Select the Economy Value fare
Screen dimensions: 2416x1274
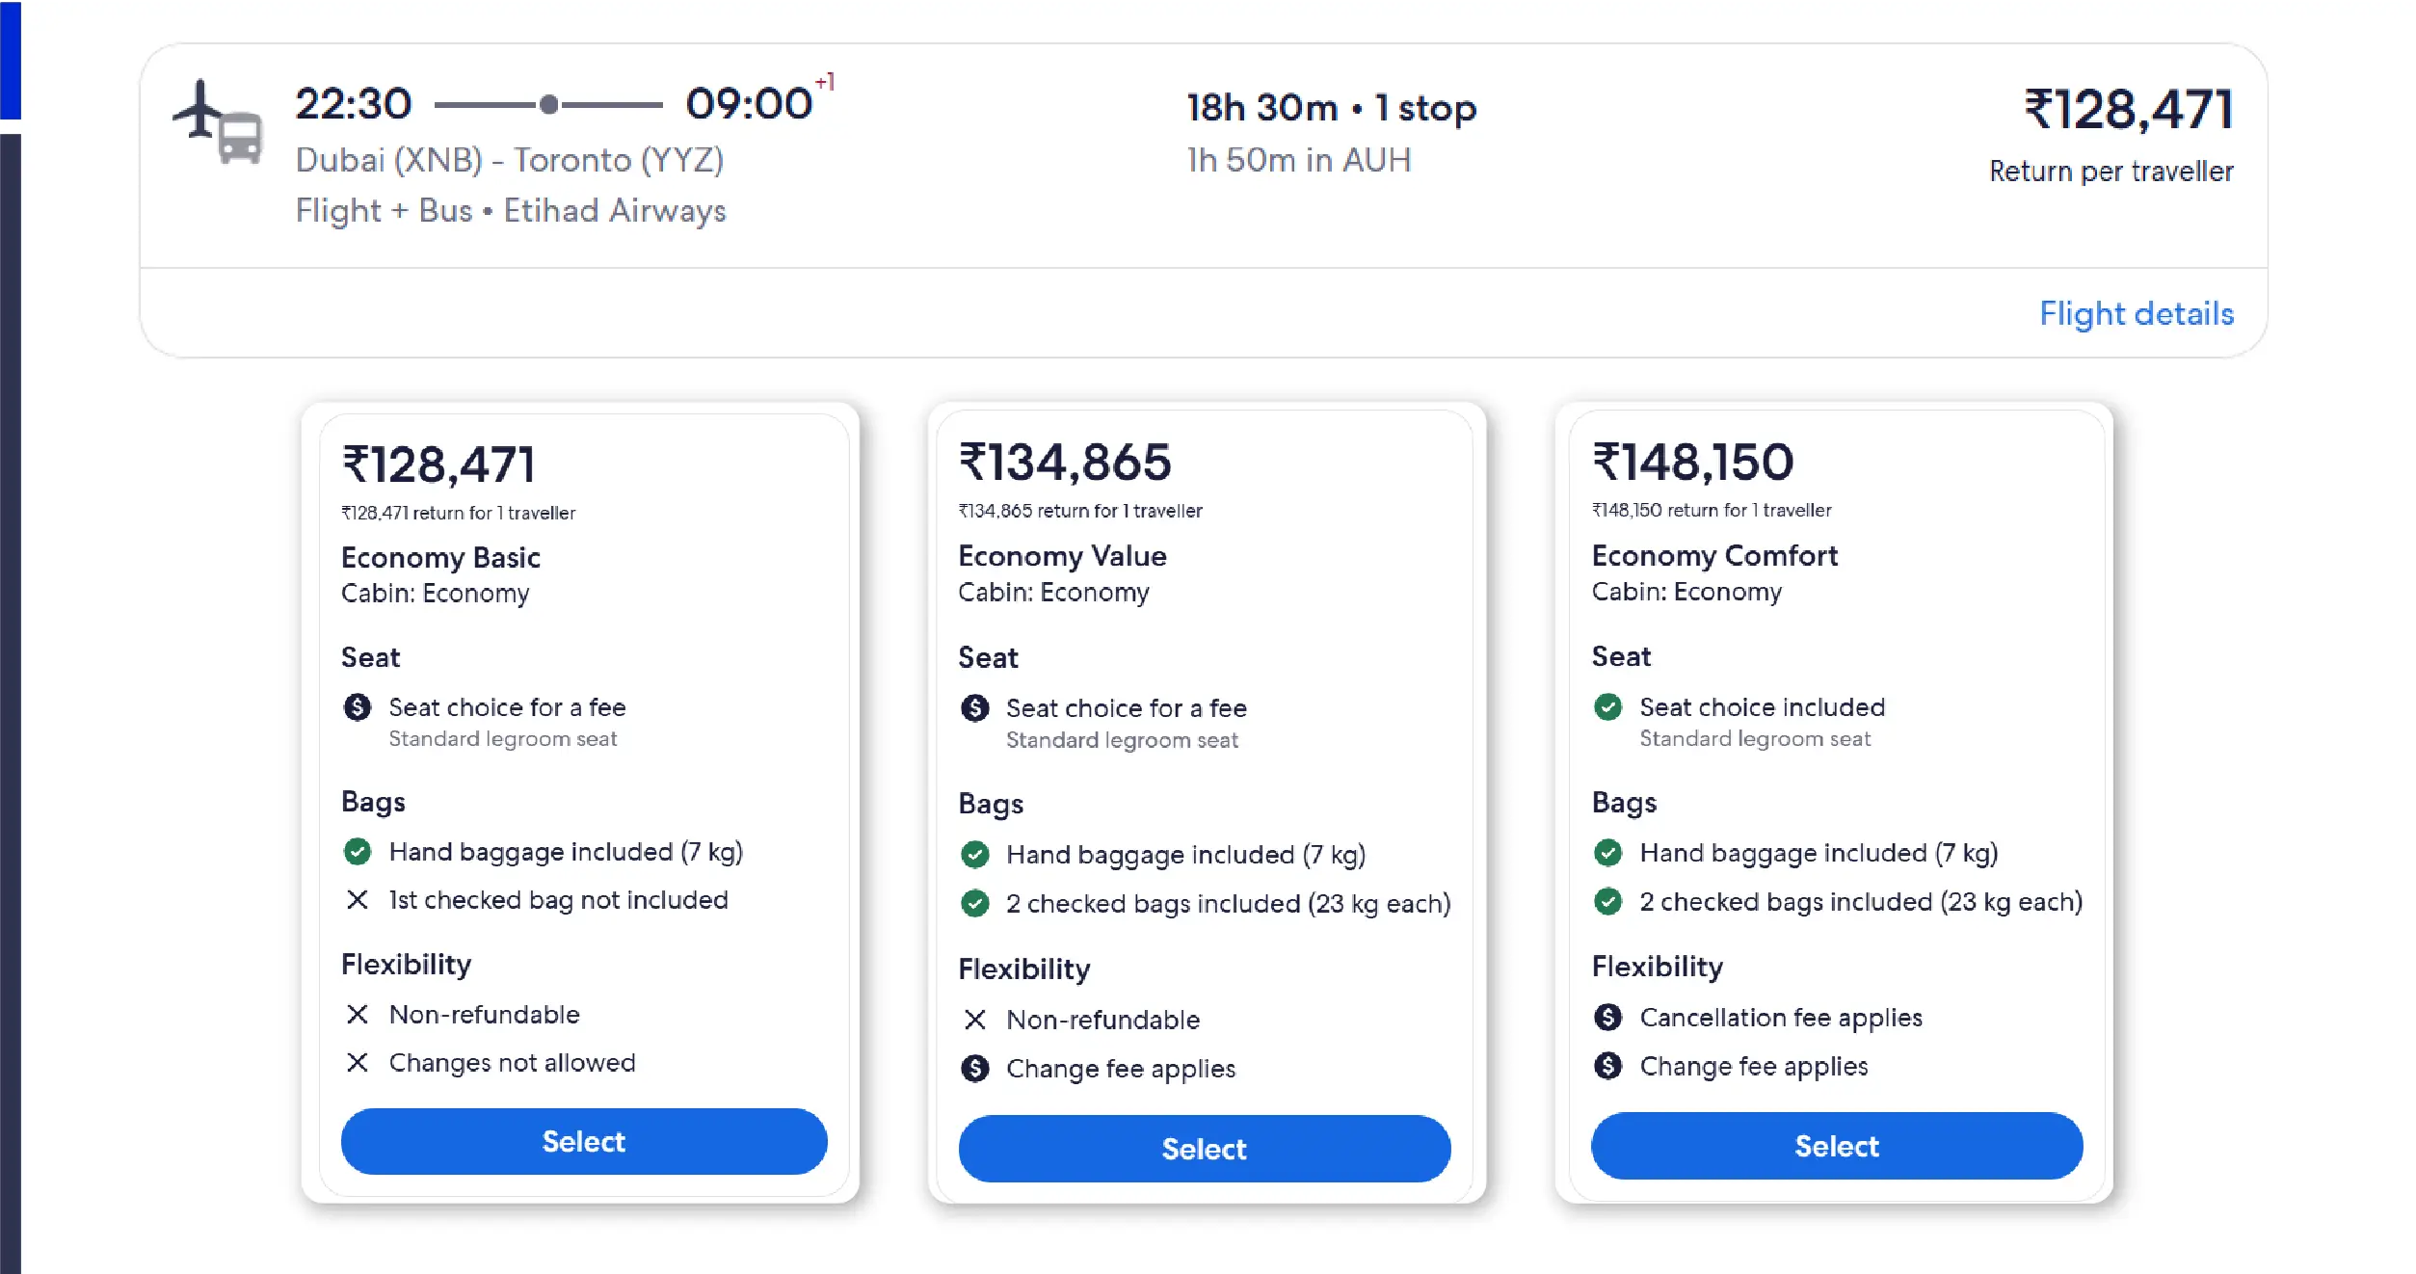(x=1204, y=1149)
